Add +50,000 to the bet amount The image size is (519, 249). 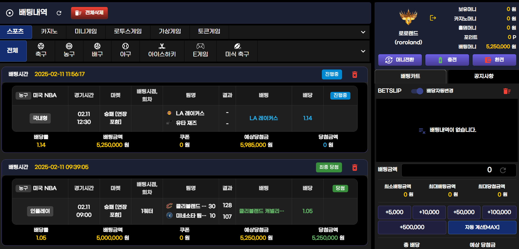click(x=464, y=212)
